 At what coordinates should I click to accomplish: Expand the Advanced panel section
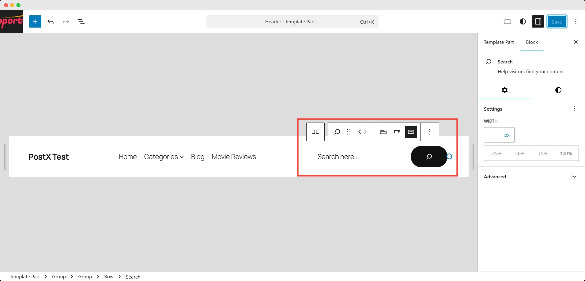click(x=531, y=177)
